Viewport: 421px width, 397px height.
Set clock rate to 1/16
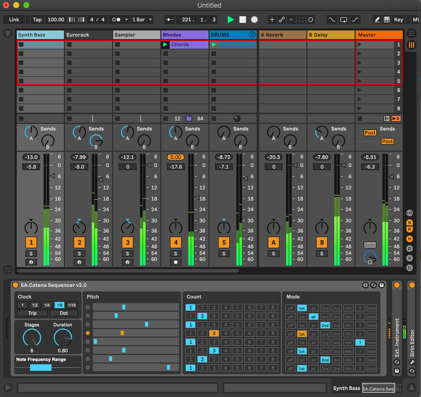(72, 305)
